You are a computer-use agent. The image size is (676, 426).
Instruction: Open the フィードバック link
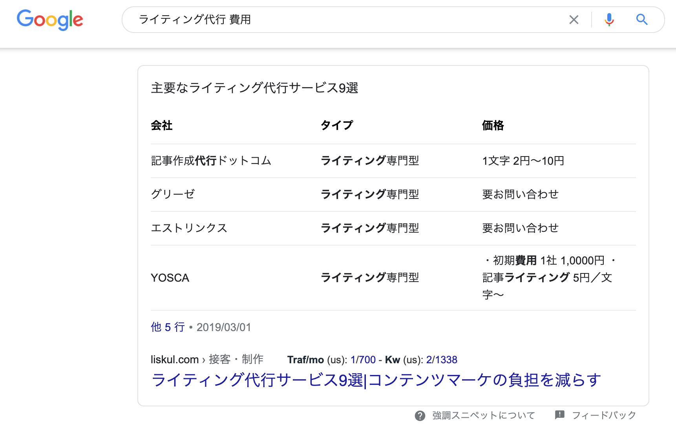(604, 415)
